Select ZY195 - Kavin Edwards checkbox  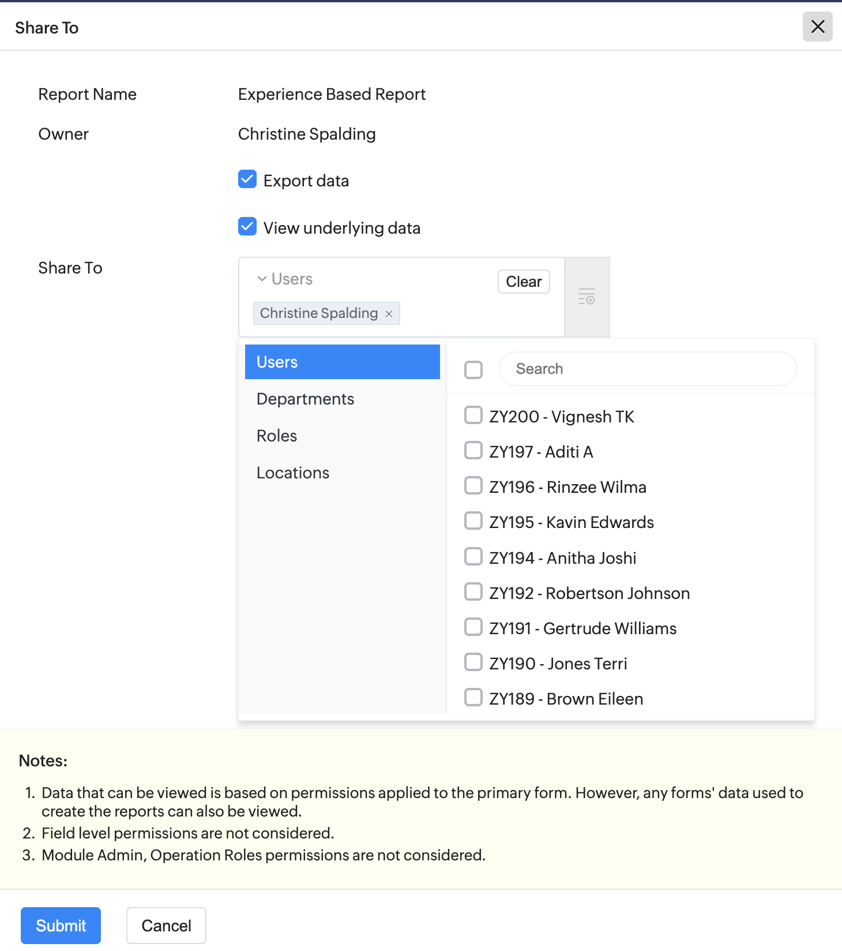click(x=473, y=521)
